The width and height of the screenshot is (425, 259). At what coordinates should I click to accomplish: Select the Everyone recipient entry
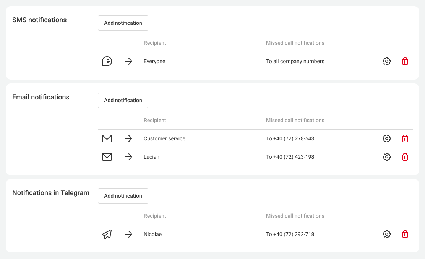pos(154,61)
